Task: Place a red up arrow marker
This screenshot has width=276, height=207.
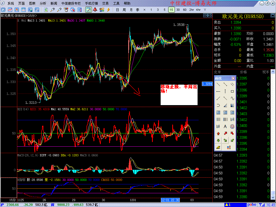Action: click(218, 133)
